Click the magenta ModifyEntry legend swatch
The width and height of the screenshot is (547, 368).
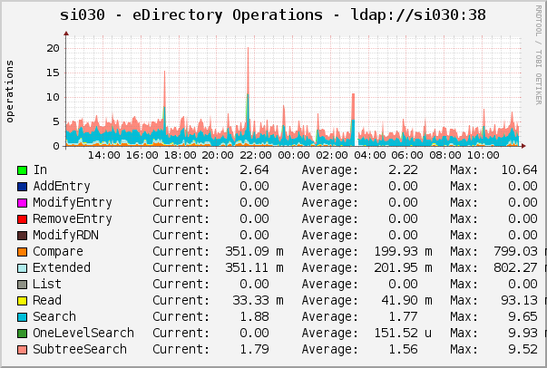(x=22, y=203)
